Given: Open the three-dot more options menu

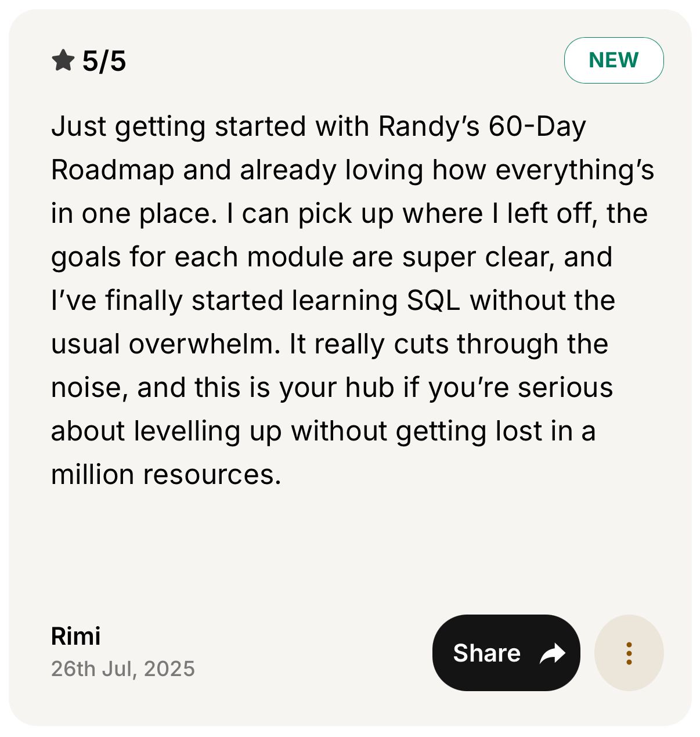Looking at the screenshot, I should point(629,653).
